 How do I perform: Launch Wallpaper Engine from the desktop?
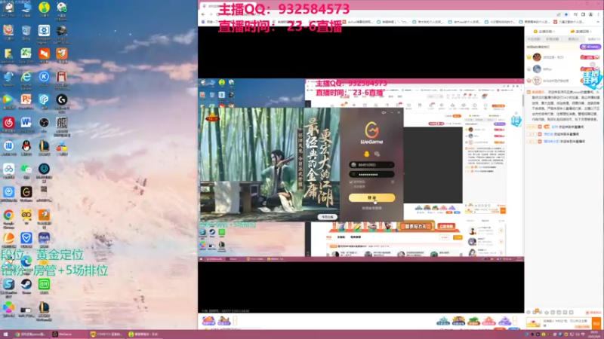(x=44, y=31)
